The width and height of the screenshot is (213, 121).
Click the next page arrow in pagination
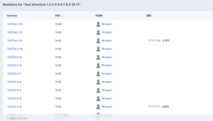coord(39,118)
